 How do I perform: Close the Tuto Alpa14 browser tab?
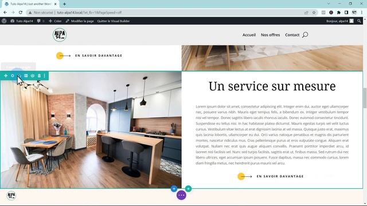pos(56,4)
